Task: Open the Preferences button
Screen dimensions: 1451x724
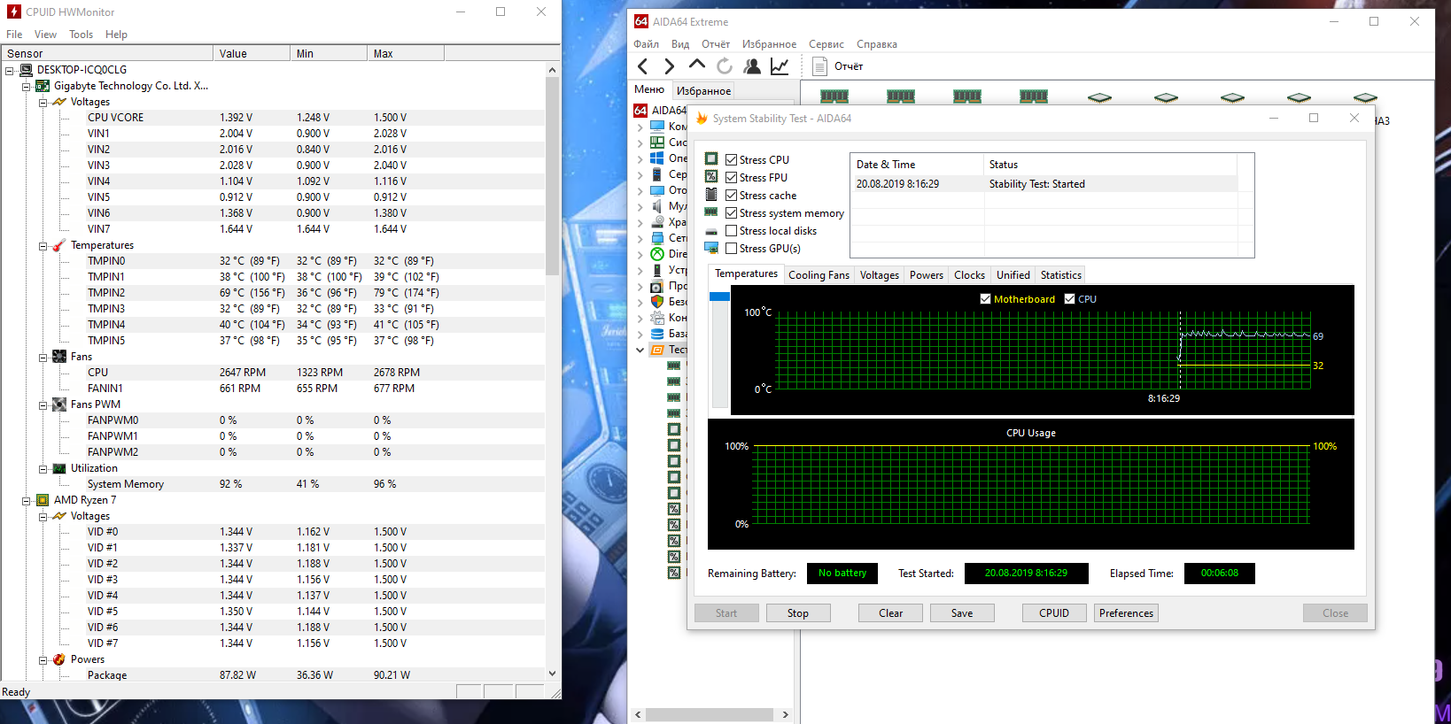Action: click(1126, 613)
